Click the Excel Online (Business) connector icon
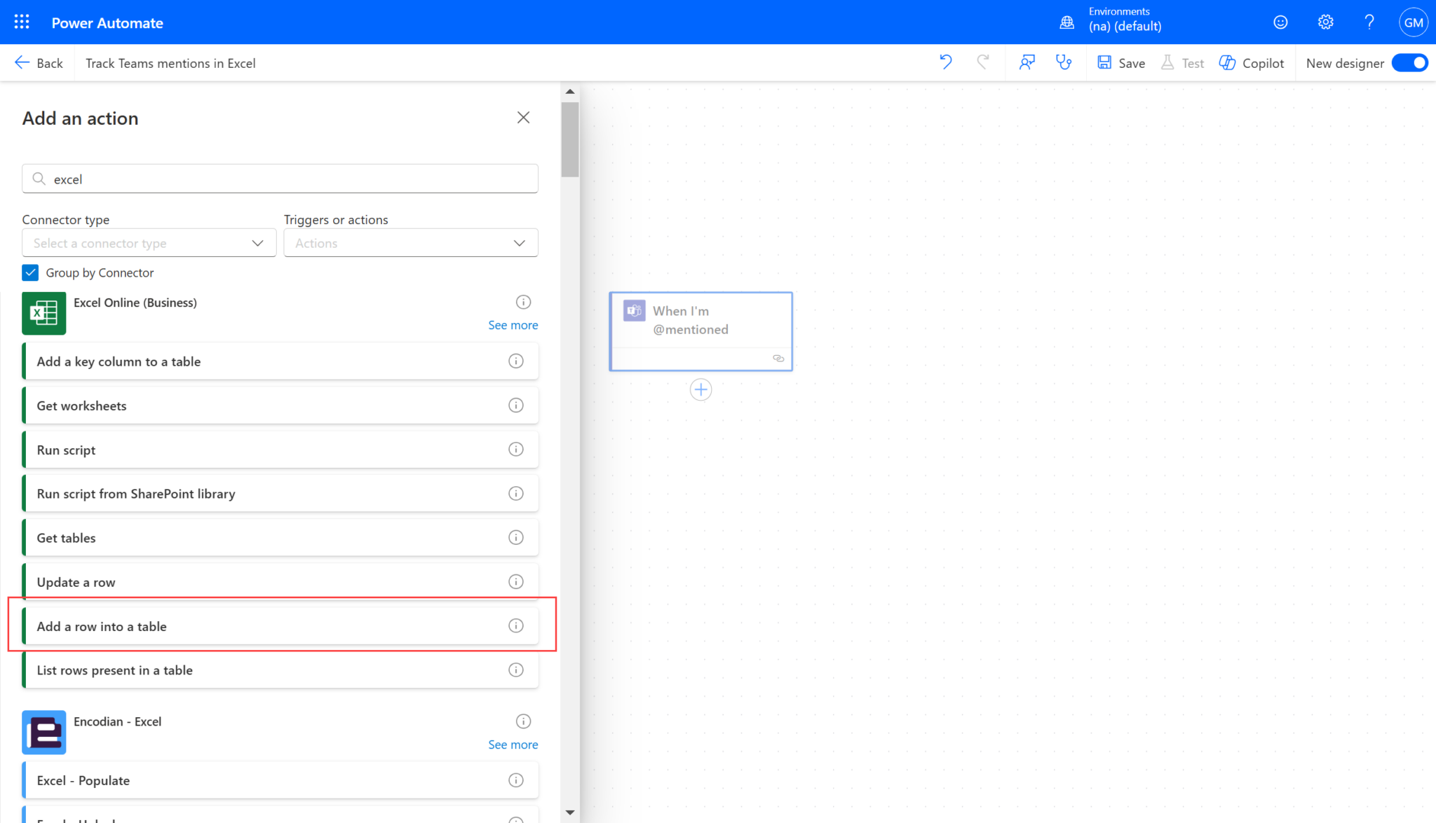The image size is (1436, 823). (43, 313)
